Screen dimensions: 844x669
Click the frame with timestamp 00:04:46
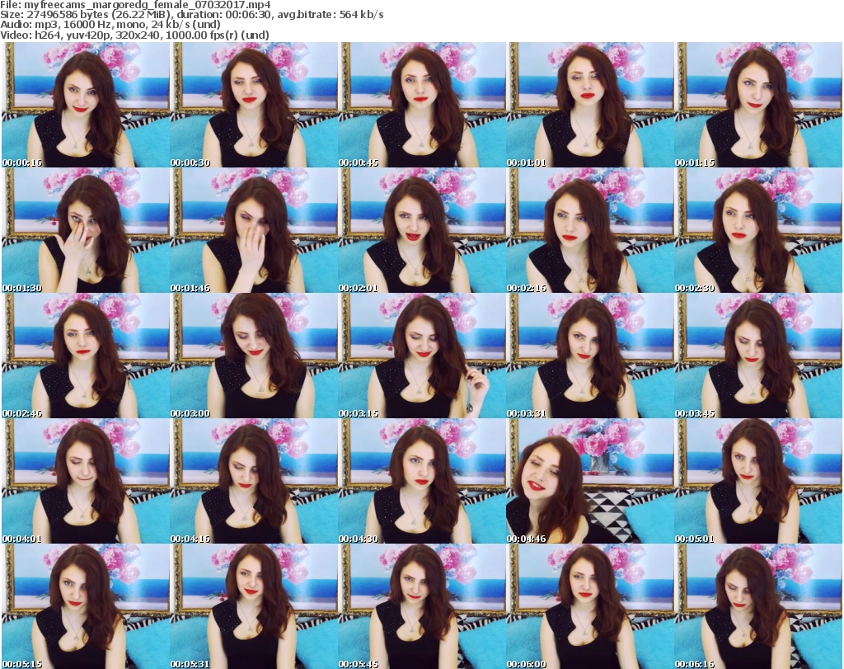pyautogui.click(x=590, y=481)
